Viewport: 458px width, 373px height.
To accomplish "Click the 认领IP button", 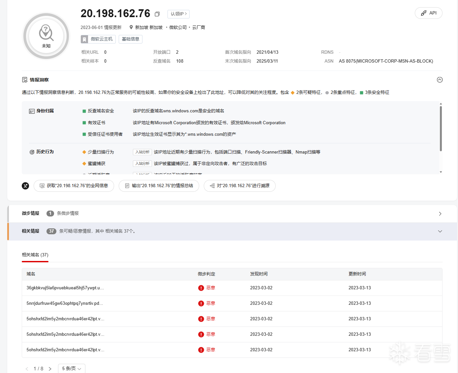I will pyautogui.click(x=178, y=14).
